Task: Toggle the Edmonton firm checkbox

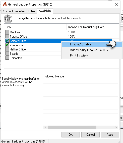Action: pos(7,58)
